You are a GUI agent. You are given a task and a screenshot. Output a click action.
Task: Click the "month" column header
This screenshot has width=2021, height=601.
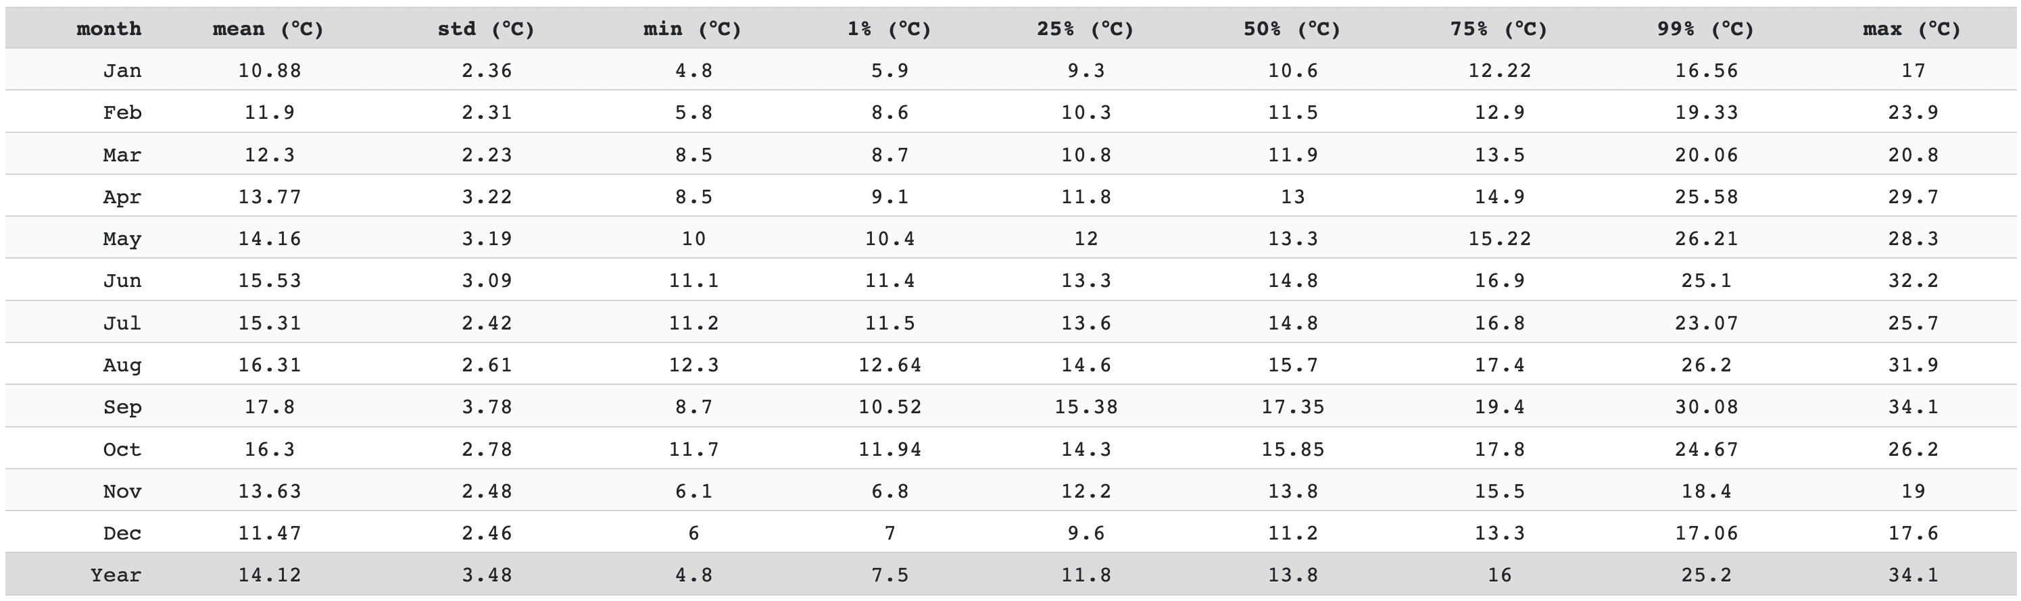(109, 29)
